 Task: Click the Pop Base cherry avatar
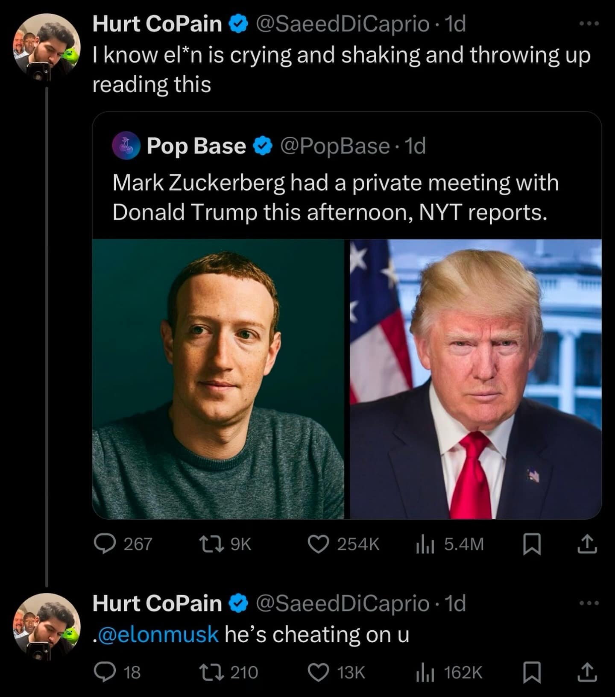pyautogui.click(x=126, y=146)
